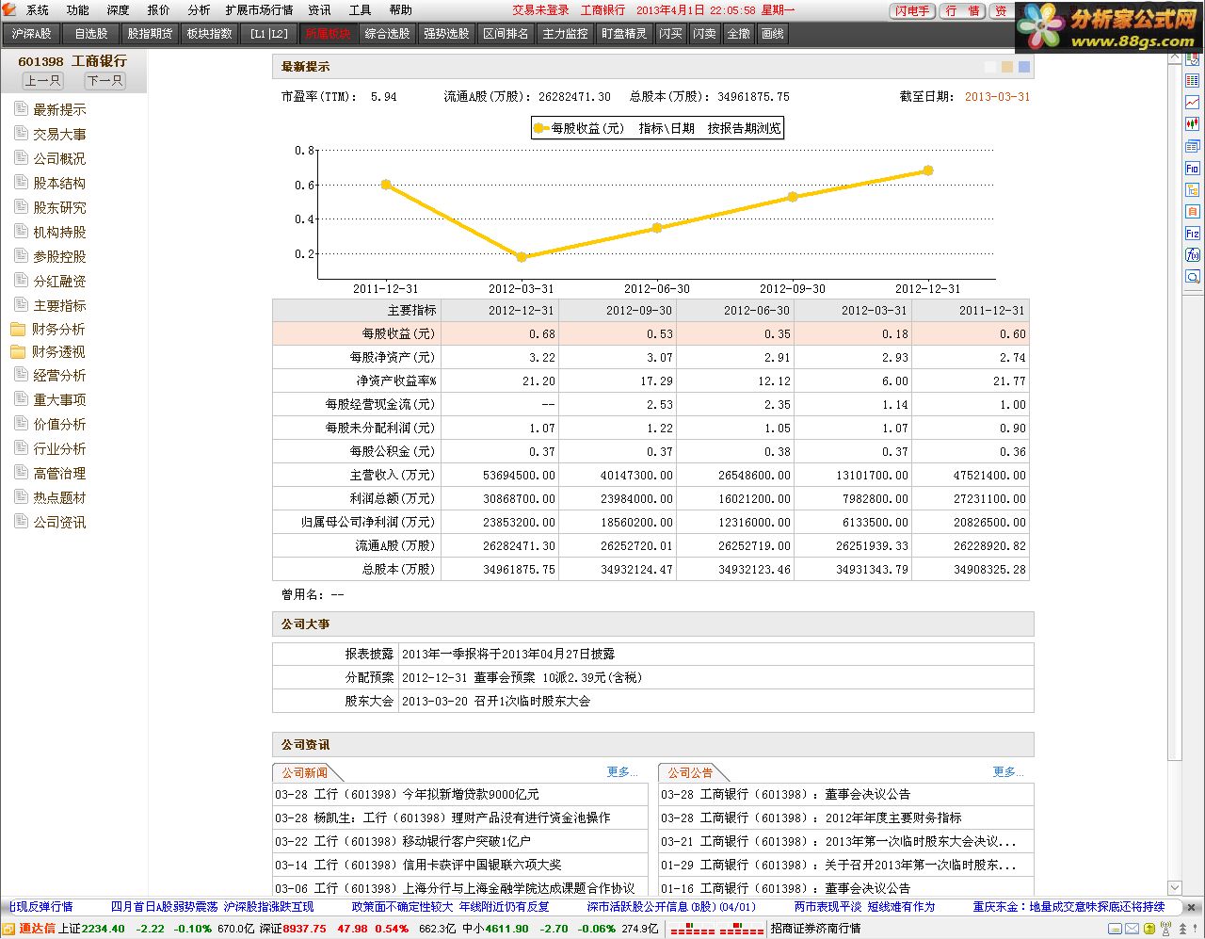Click 画线 toolbar button
This screenshot has width=1205, height=939.
[772, 34]
